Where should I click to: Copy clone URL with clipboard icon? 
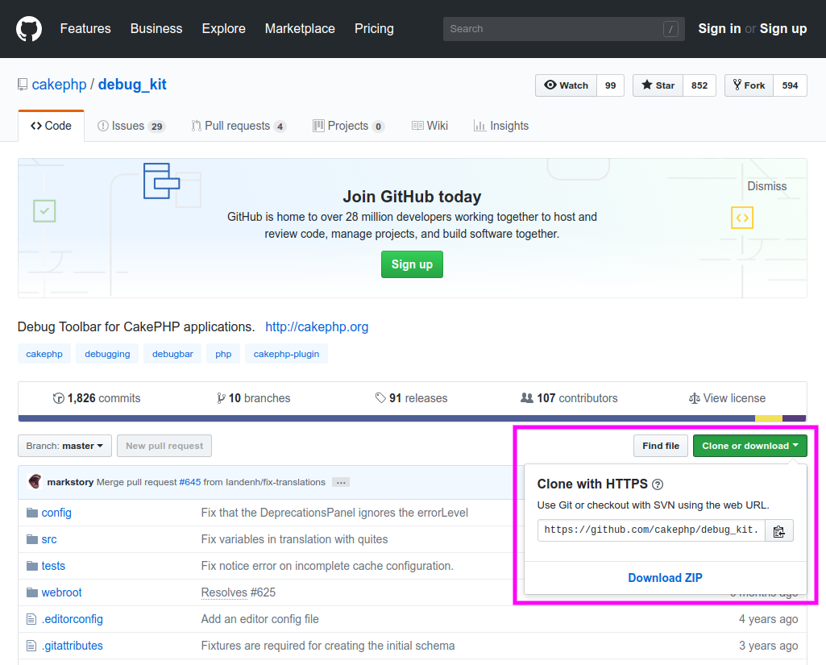click(778, 531)
